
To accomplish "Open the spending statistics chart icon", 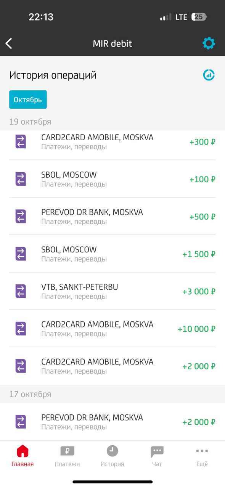I will [x=209, y=75].
